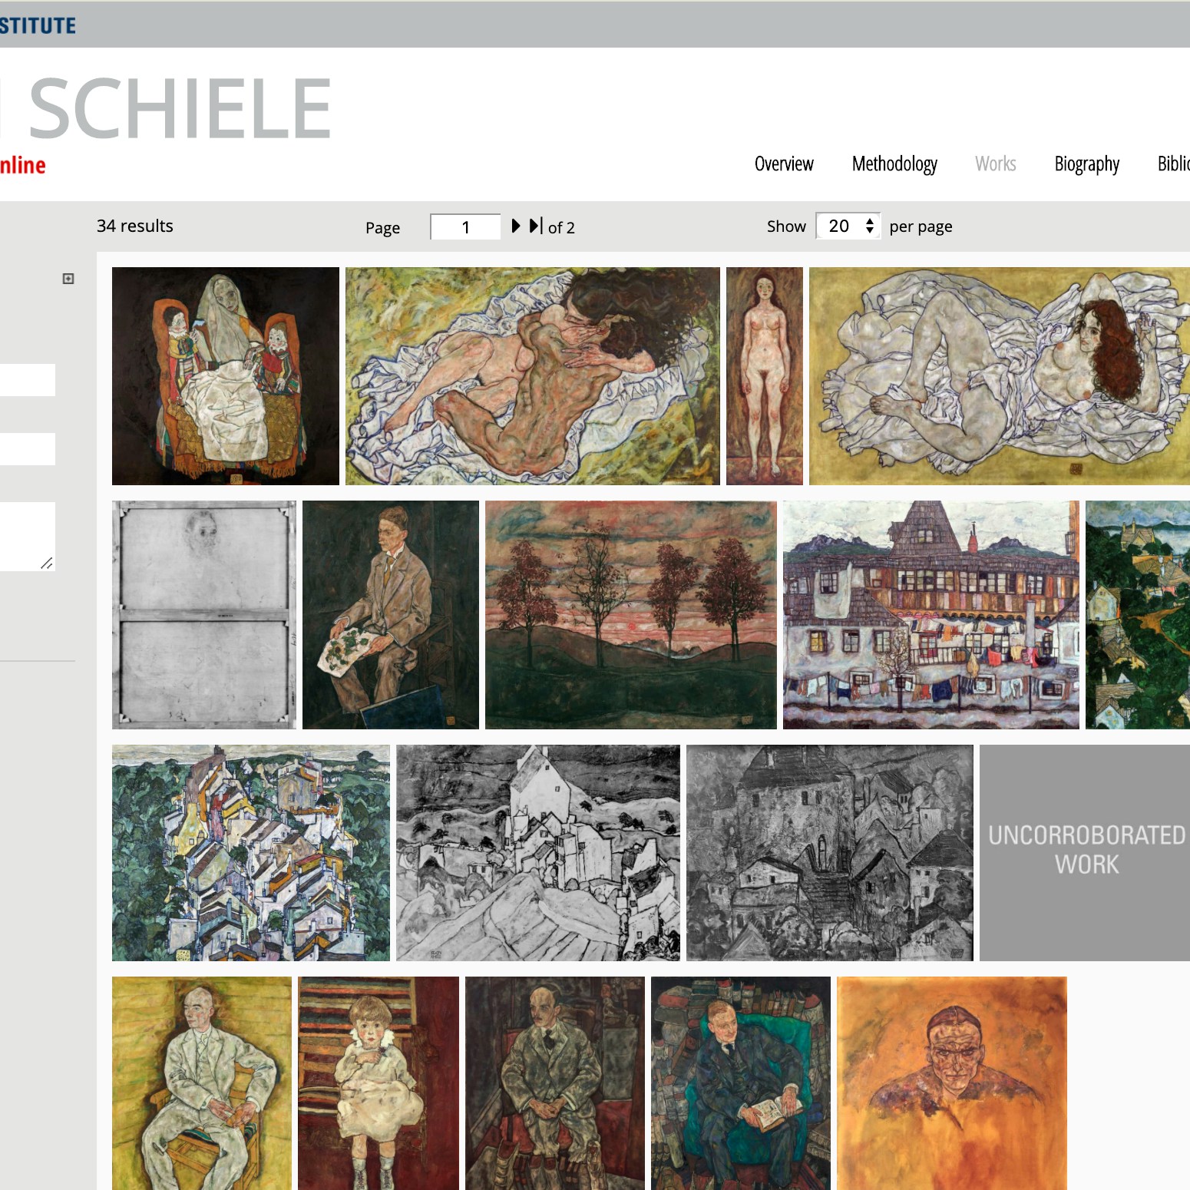Open the four trees sunset landscape thumbnail
Screen dimensions: 1190x1190
[x=631, y=615]
